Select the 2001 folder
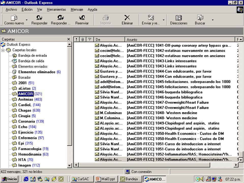The height and width of the screenshot is (183, 244). point(23,83)
